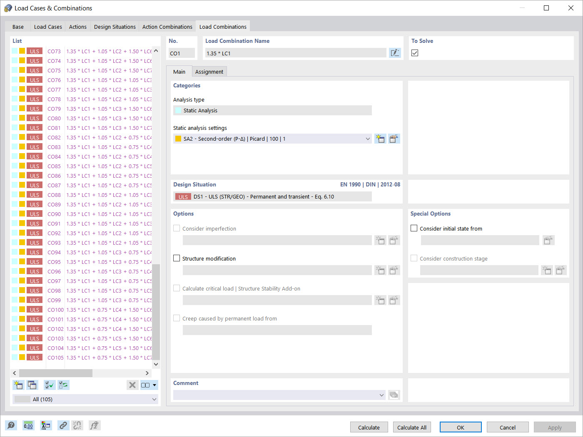Click yellow color swatch in CO73 row

point(22,51)
